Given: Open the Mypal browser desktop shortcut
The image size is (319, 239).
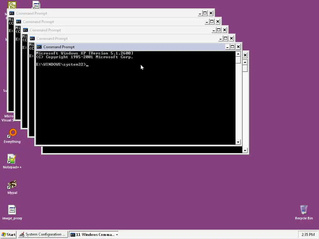Looking at the screenshot, I should pos(12,187).
